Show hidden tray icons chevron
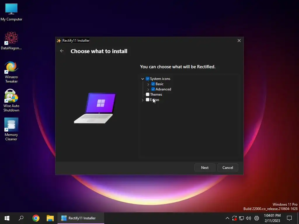The width and height of the screenshot is (299, 224). (227, 218)
